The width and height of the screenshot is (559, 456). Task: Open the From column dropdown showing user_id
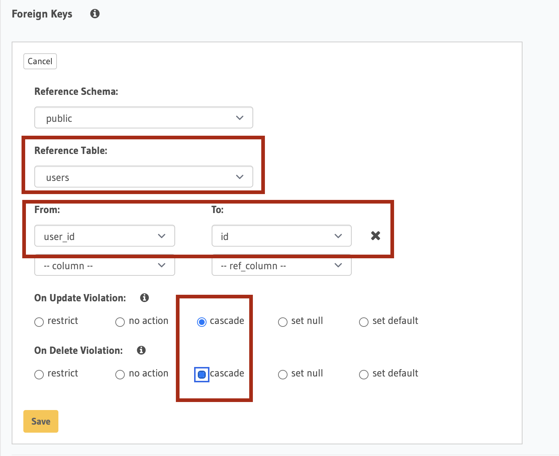pos(105,236)
